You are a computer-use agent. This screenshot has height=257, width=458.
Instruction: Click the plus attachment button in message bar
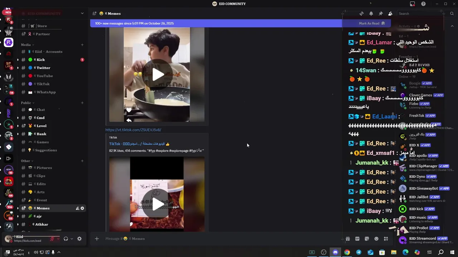(x=97, y=239)
